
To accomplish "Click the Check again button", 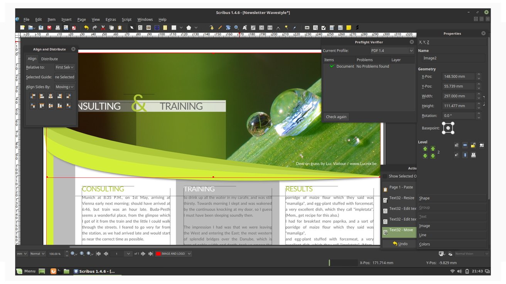I will point(336,117).
